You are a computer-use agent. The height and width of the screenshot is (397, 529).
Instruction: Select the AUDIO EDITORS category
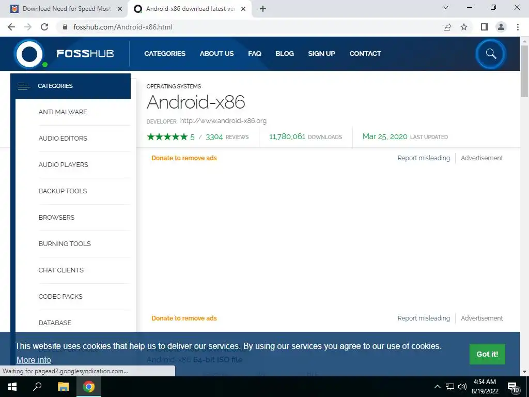63,139
